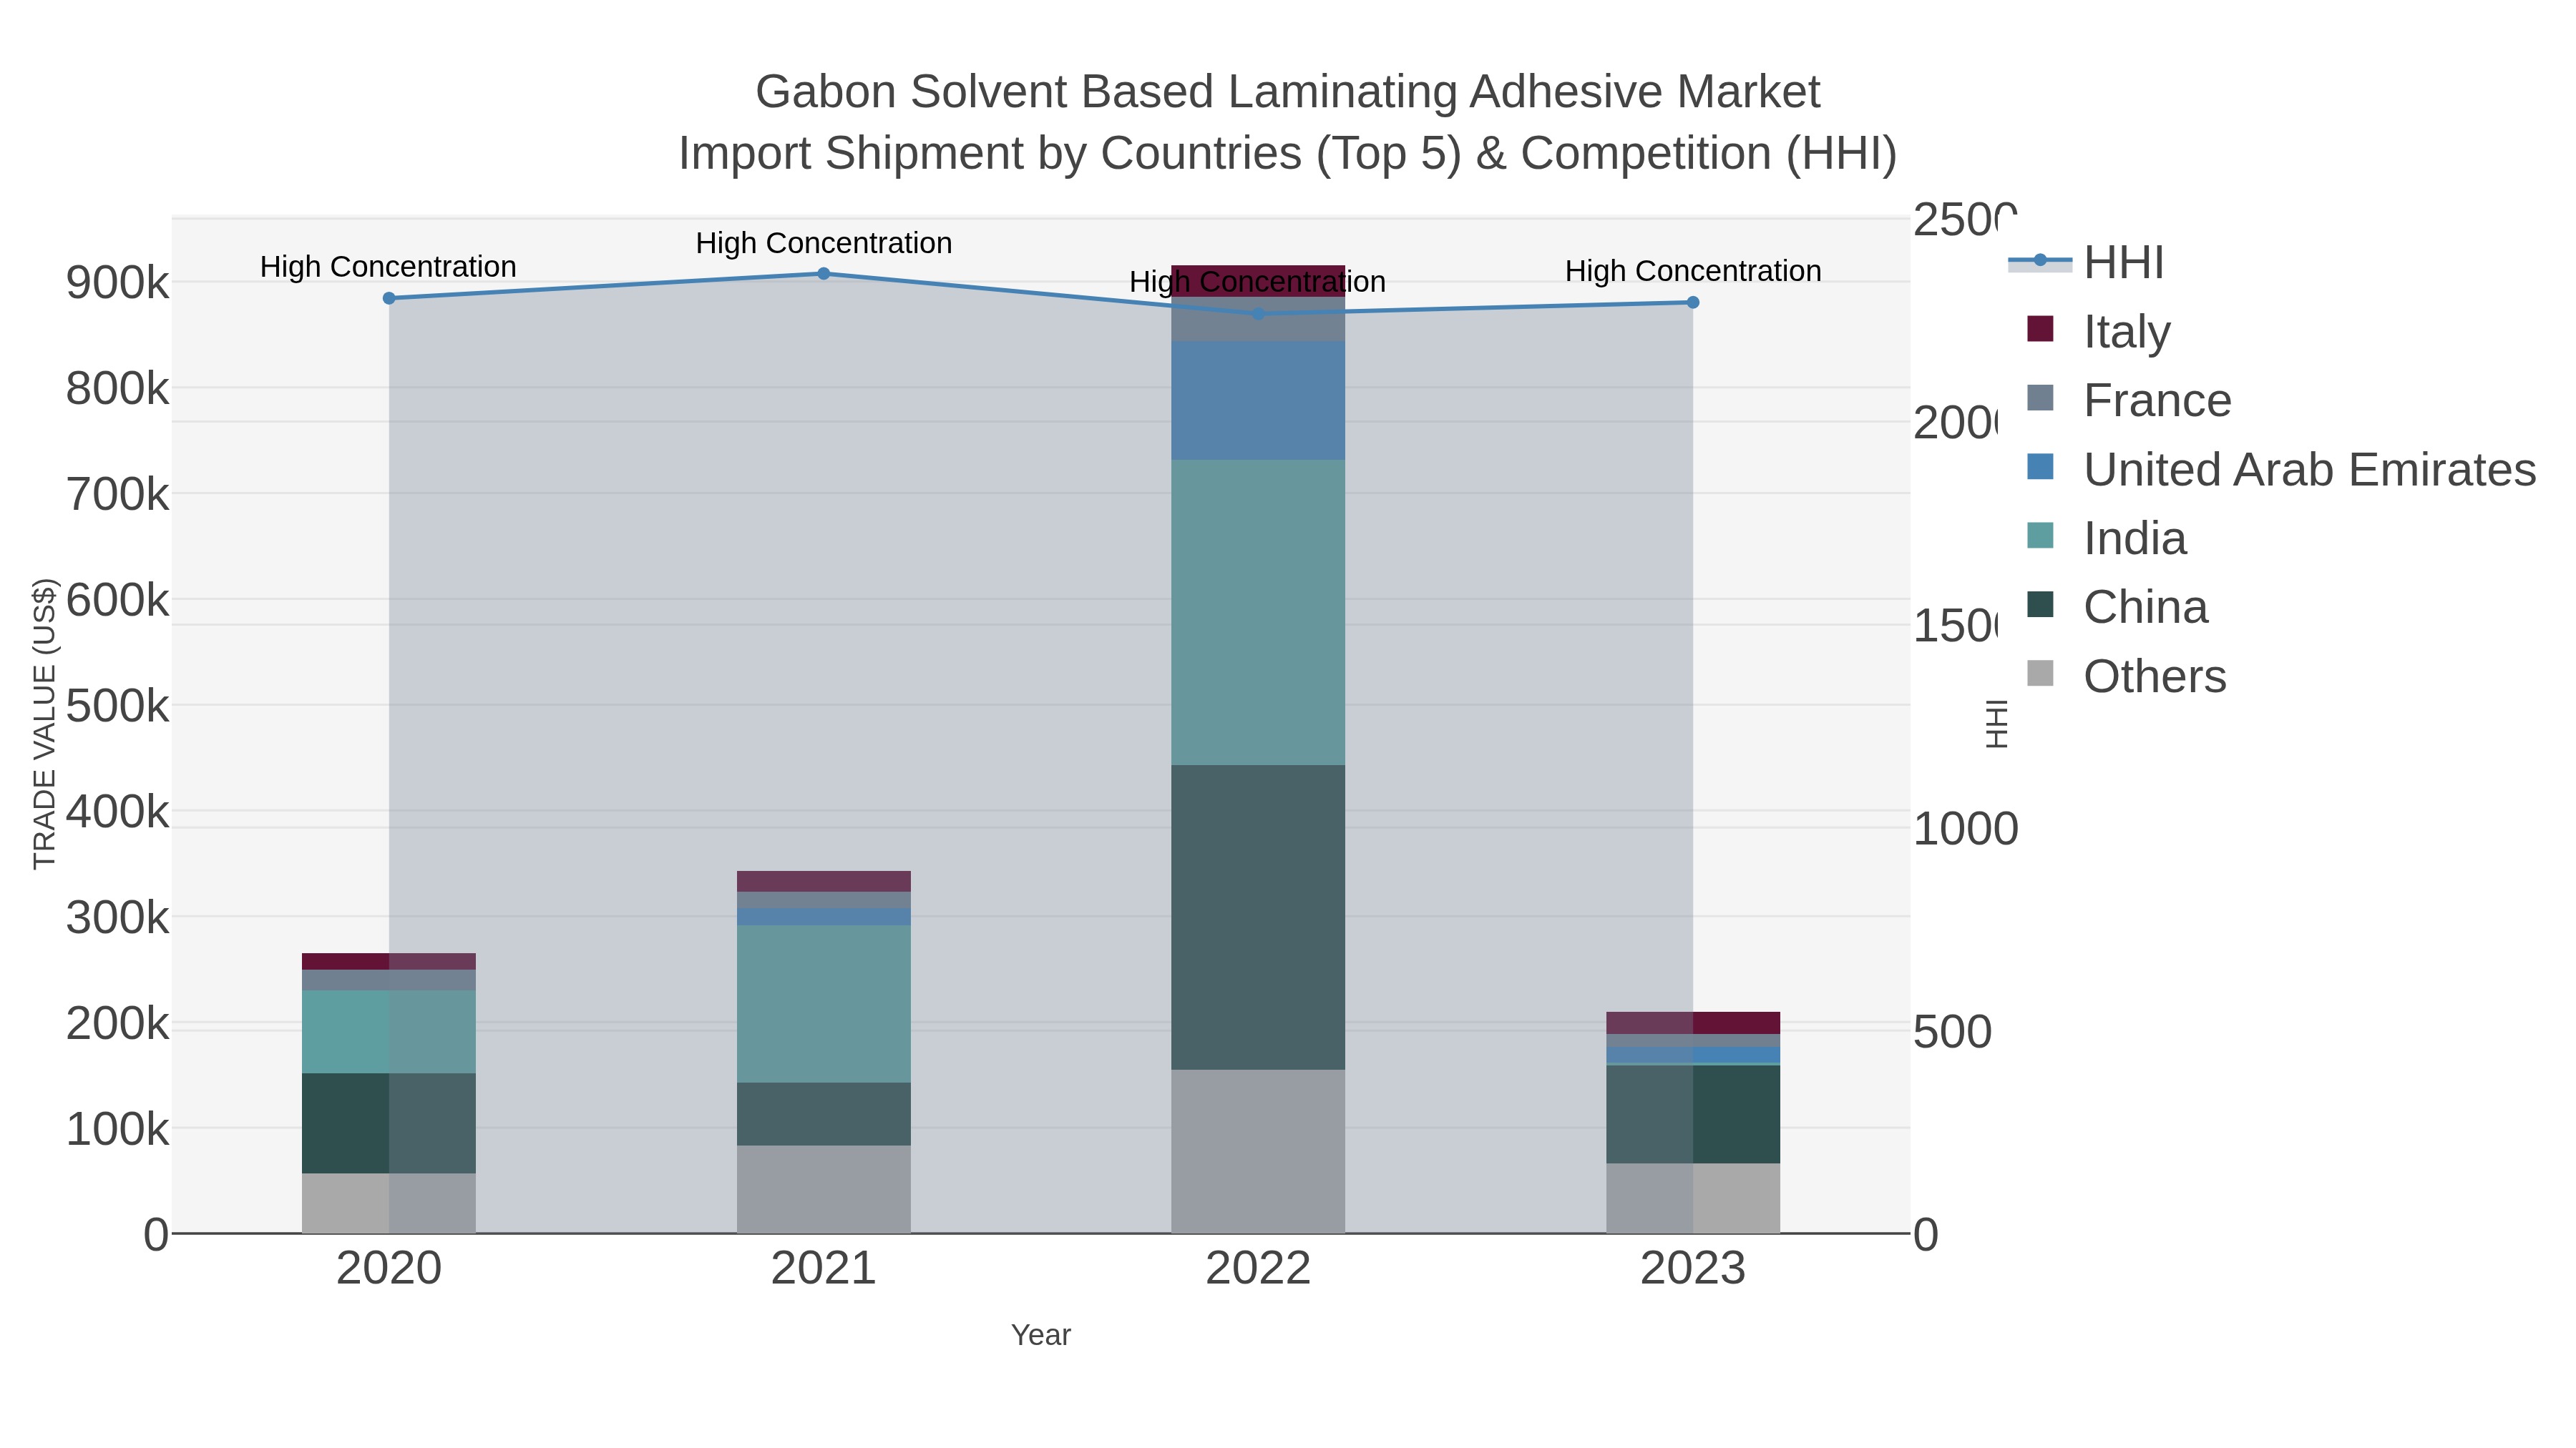Click the China segment of 2021 bar

pyautogui.click(x=824, y=1113)
